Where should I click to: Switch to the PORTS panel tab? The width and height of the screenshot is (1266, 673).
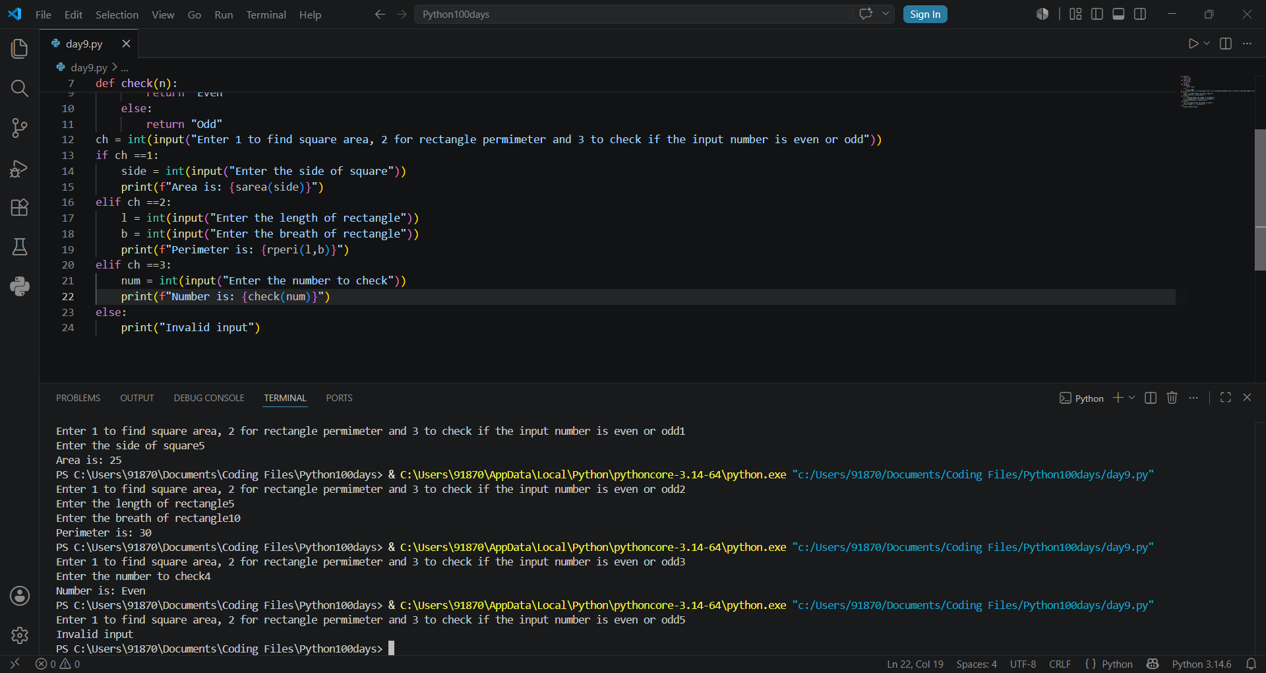[x=339, y=398]
